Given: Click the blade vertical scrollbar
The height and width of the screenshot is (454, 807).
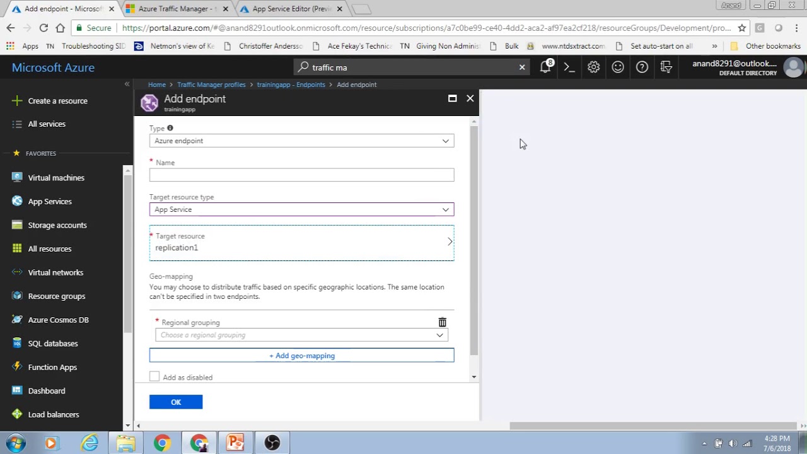Looking at the screenshot, I should point(474,240).
